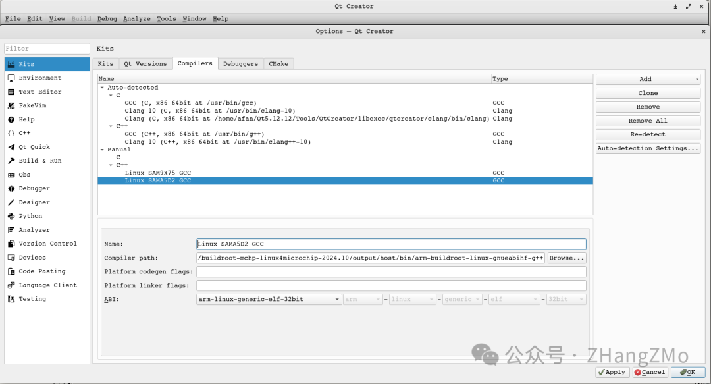
Task: Select Clang 10 C++ at /usr/bin/clang++-10
Action: [x=345, y=142]
